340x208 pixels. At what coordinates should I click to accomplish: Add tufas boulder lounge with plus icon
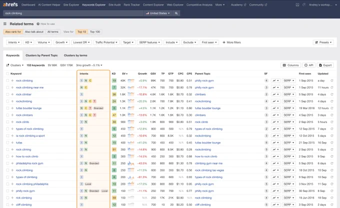click(x=12, y=108)
